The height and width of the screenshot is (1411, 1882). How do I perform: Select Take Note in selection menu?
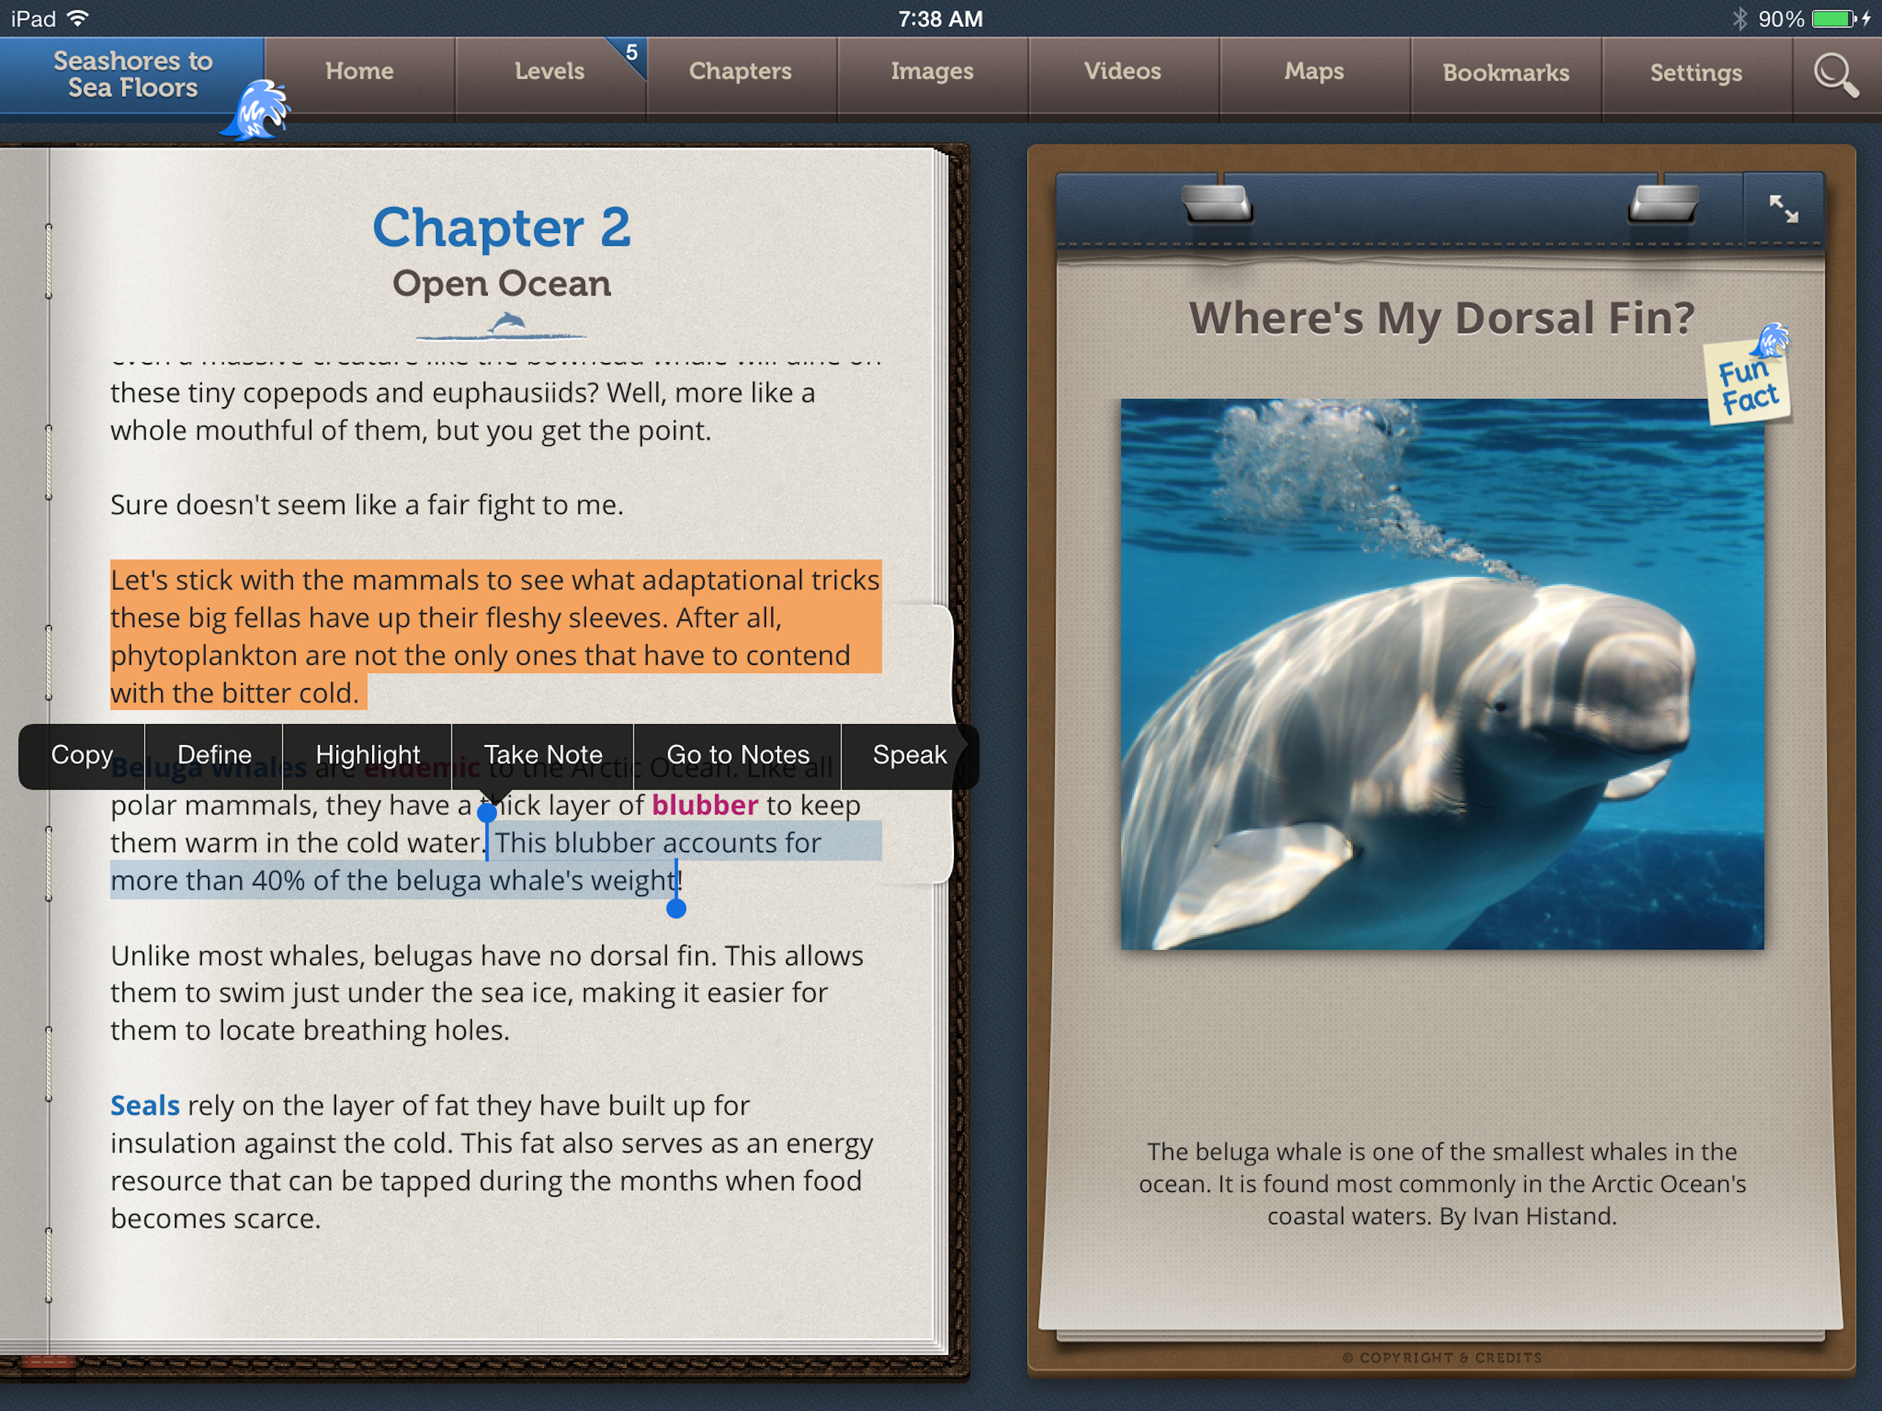543,755
